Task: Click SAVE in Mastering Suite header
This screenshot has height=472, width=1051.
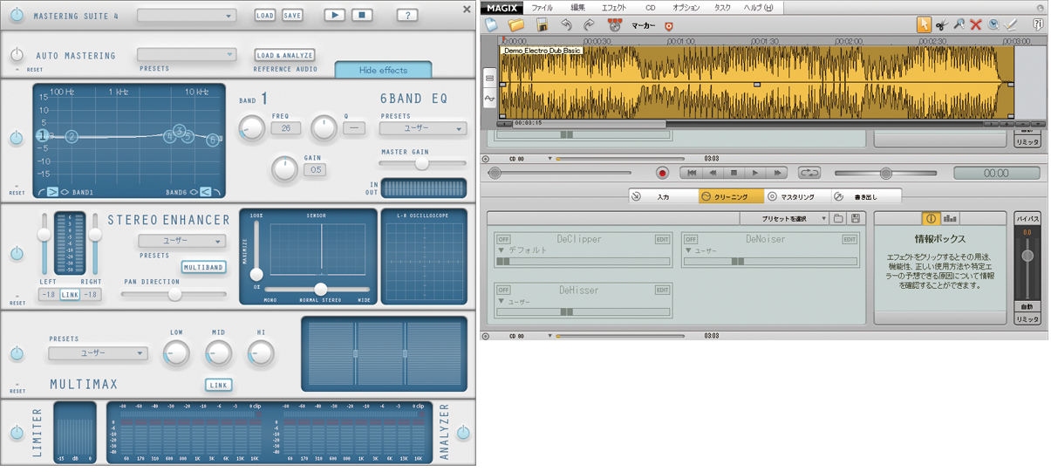Action: click(x=292, y=16)
